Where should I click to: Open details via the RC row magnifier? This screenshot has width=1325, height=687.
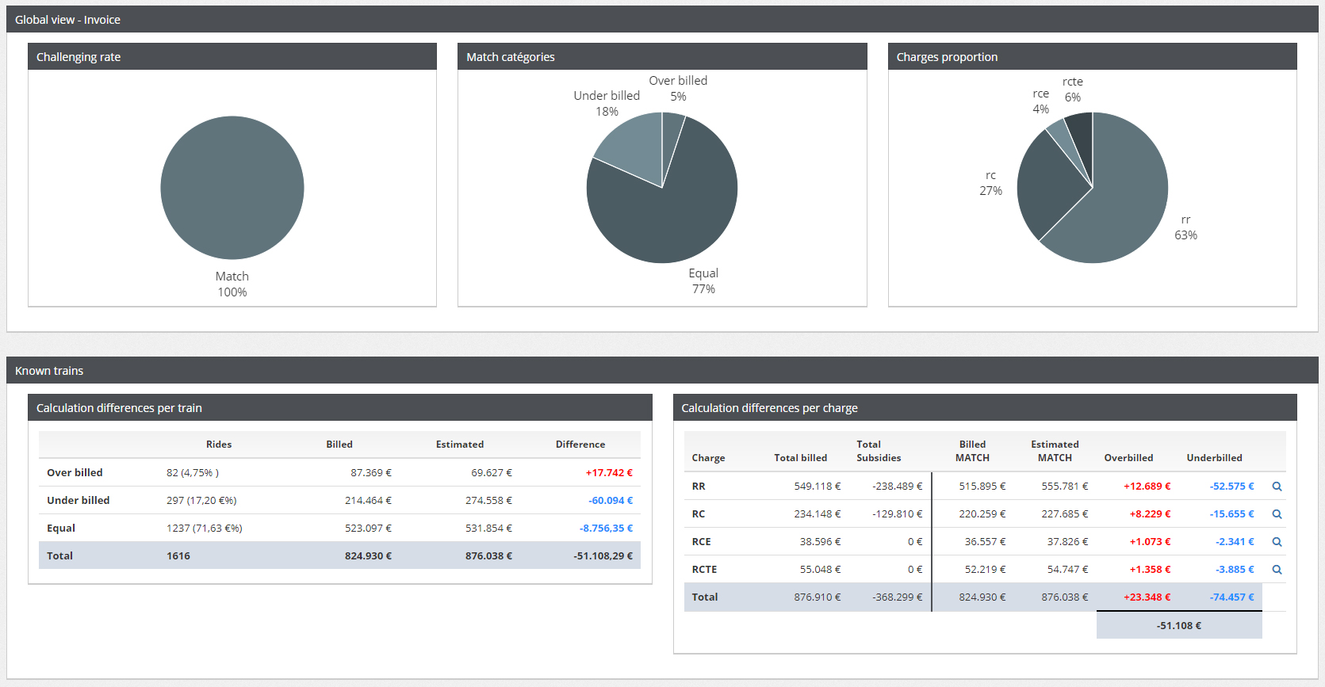click(x=1277, y=514)
